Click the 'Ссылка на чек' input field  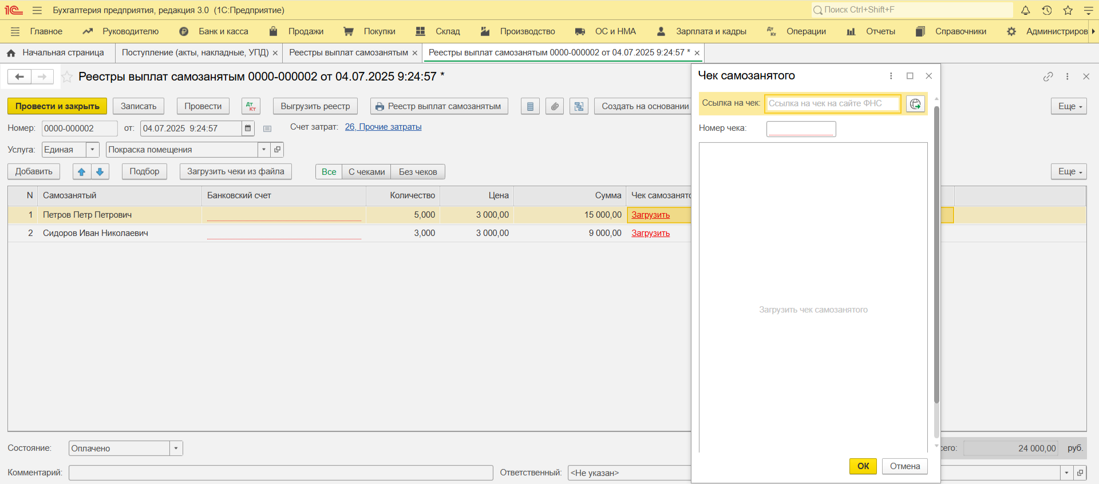832,103
